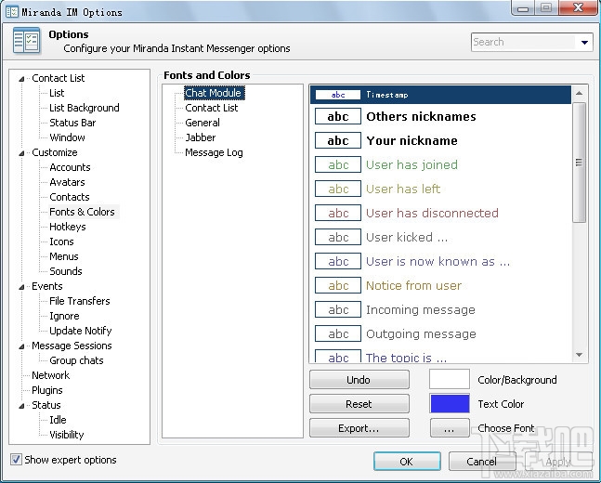Viewport: 601px width, 483px height.
Task: Open Accounts options page
Action: (x=70, y=167)
